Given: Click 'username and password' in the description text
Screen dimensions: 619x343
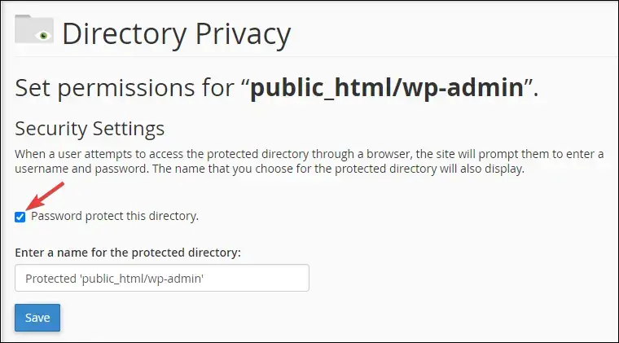Looking at the screenshot, I should (81, 169).
